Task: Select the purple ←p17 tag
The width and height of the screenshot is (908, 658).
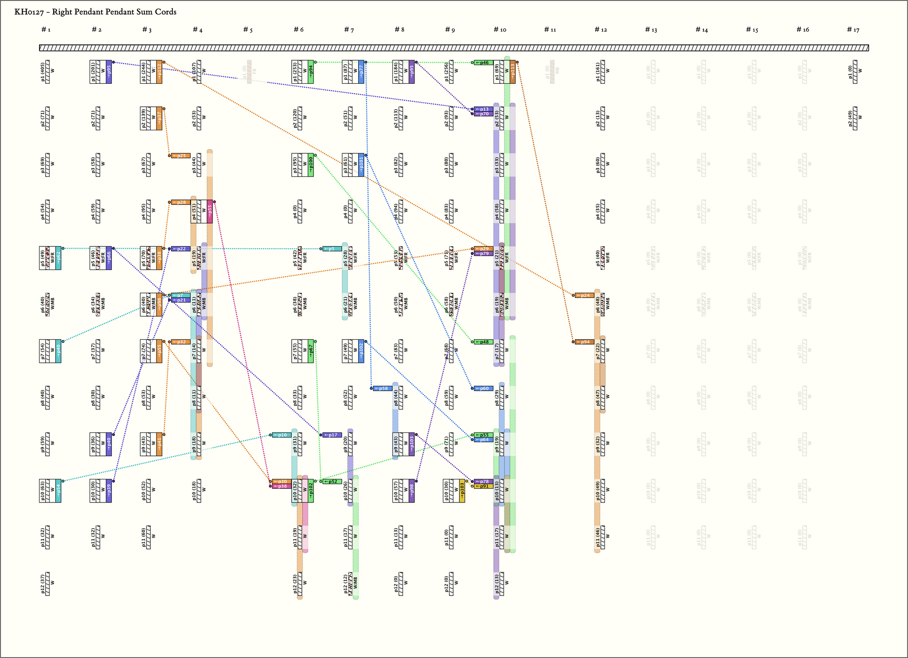Action: pyautogui.click(x=332, y=435)
